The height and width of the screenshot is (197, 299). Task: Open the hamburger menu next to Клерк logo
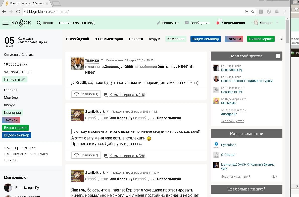[6, 23]
